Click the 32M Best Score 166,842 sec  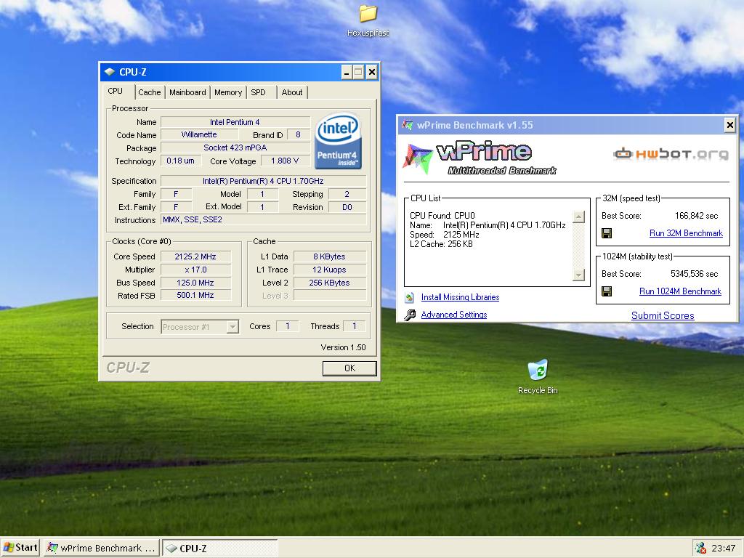[x=696, y=215]
